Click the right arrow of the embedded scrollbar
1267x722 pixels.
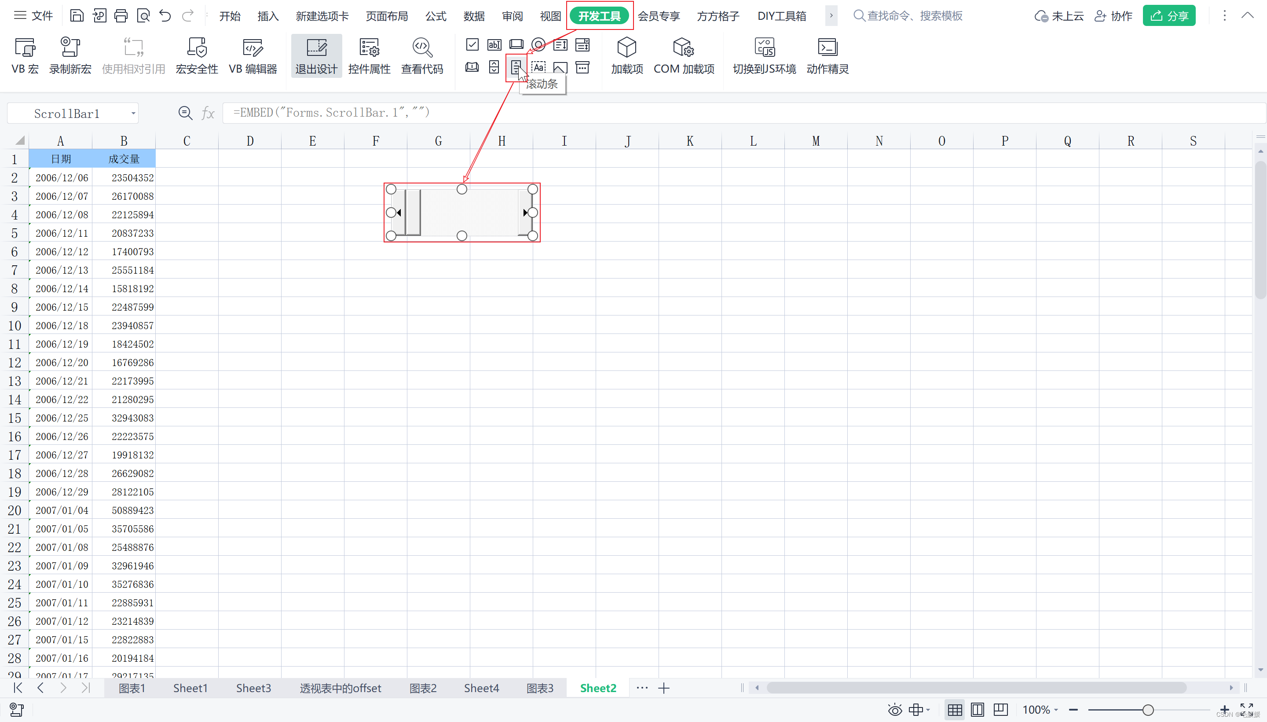[x=525, y=213]
